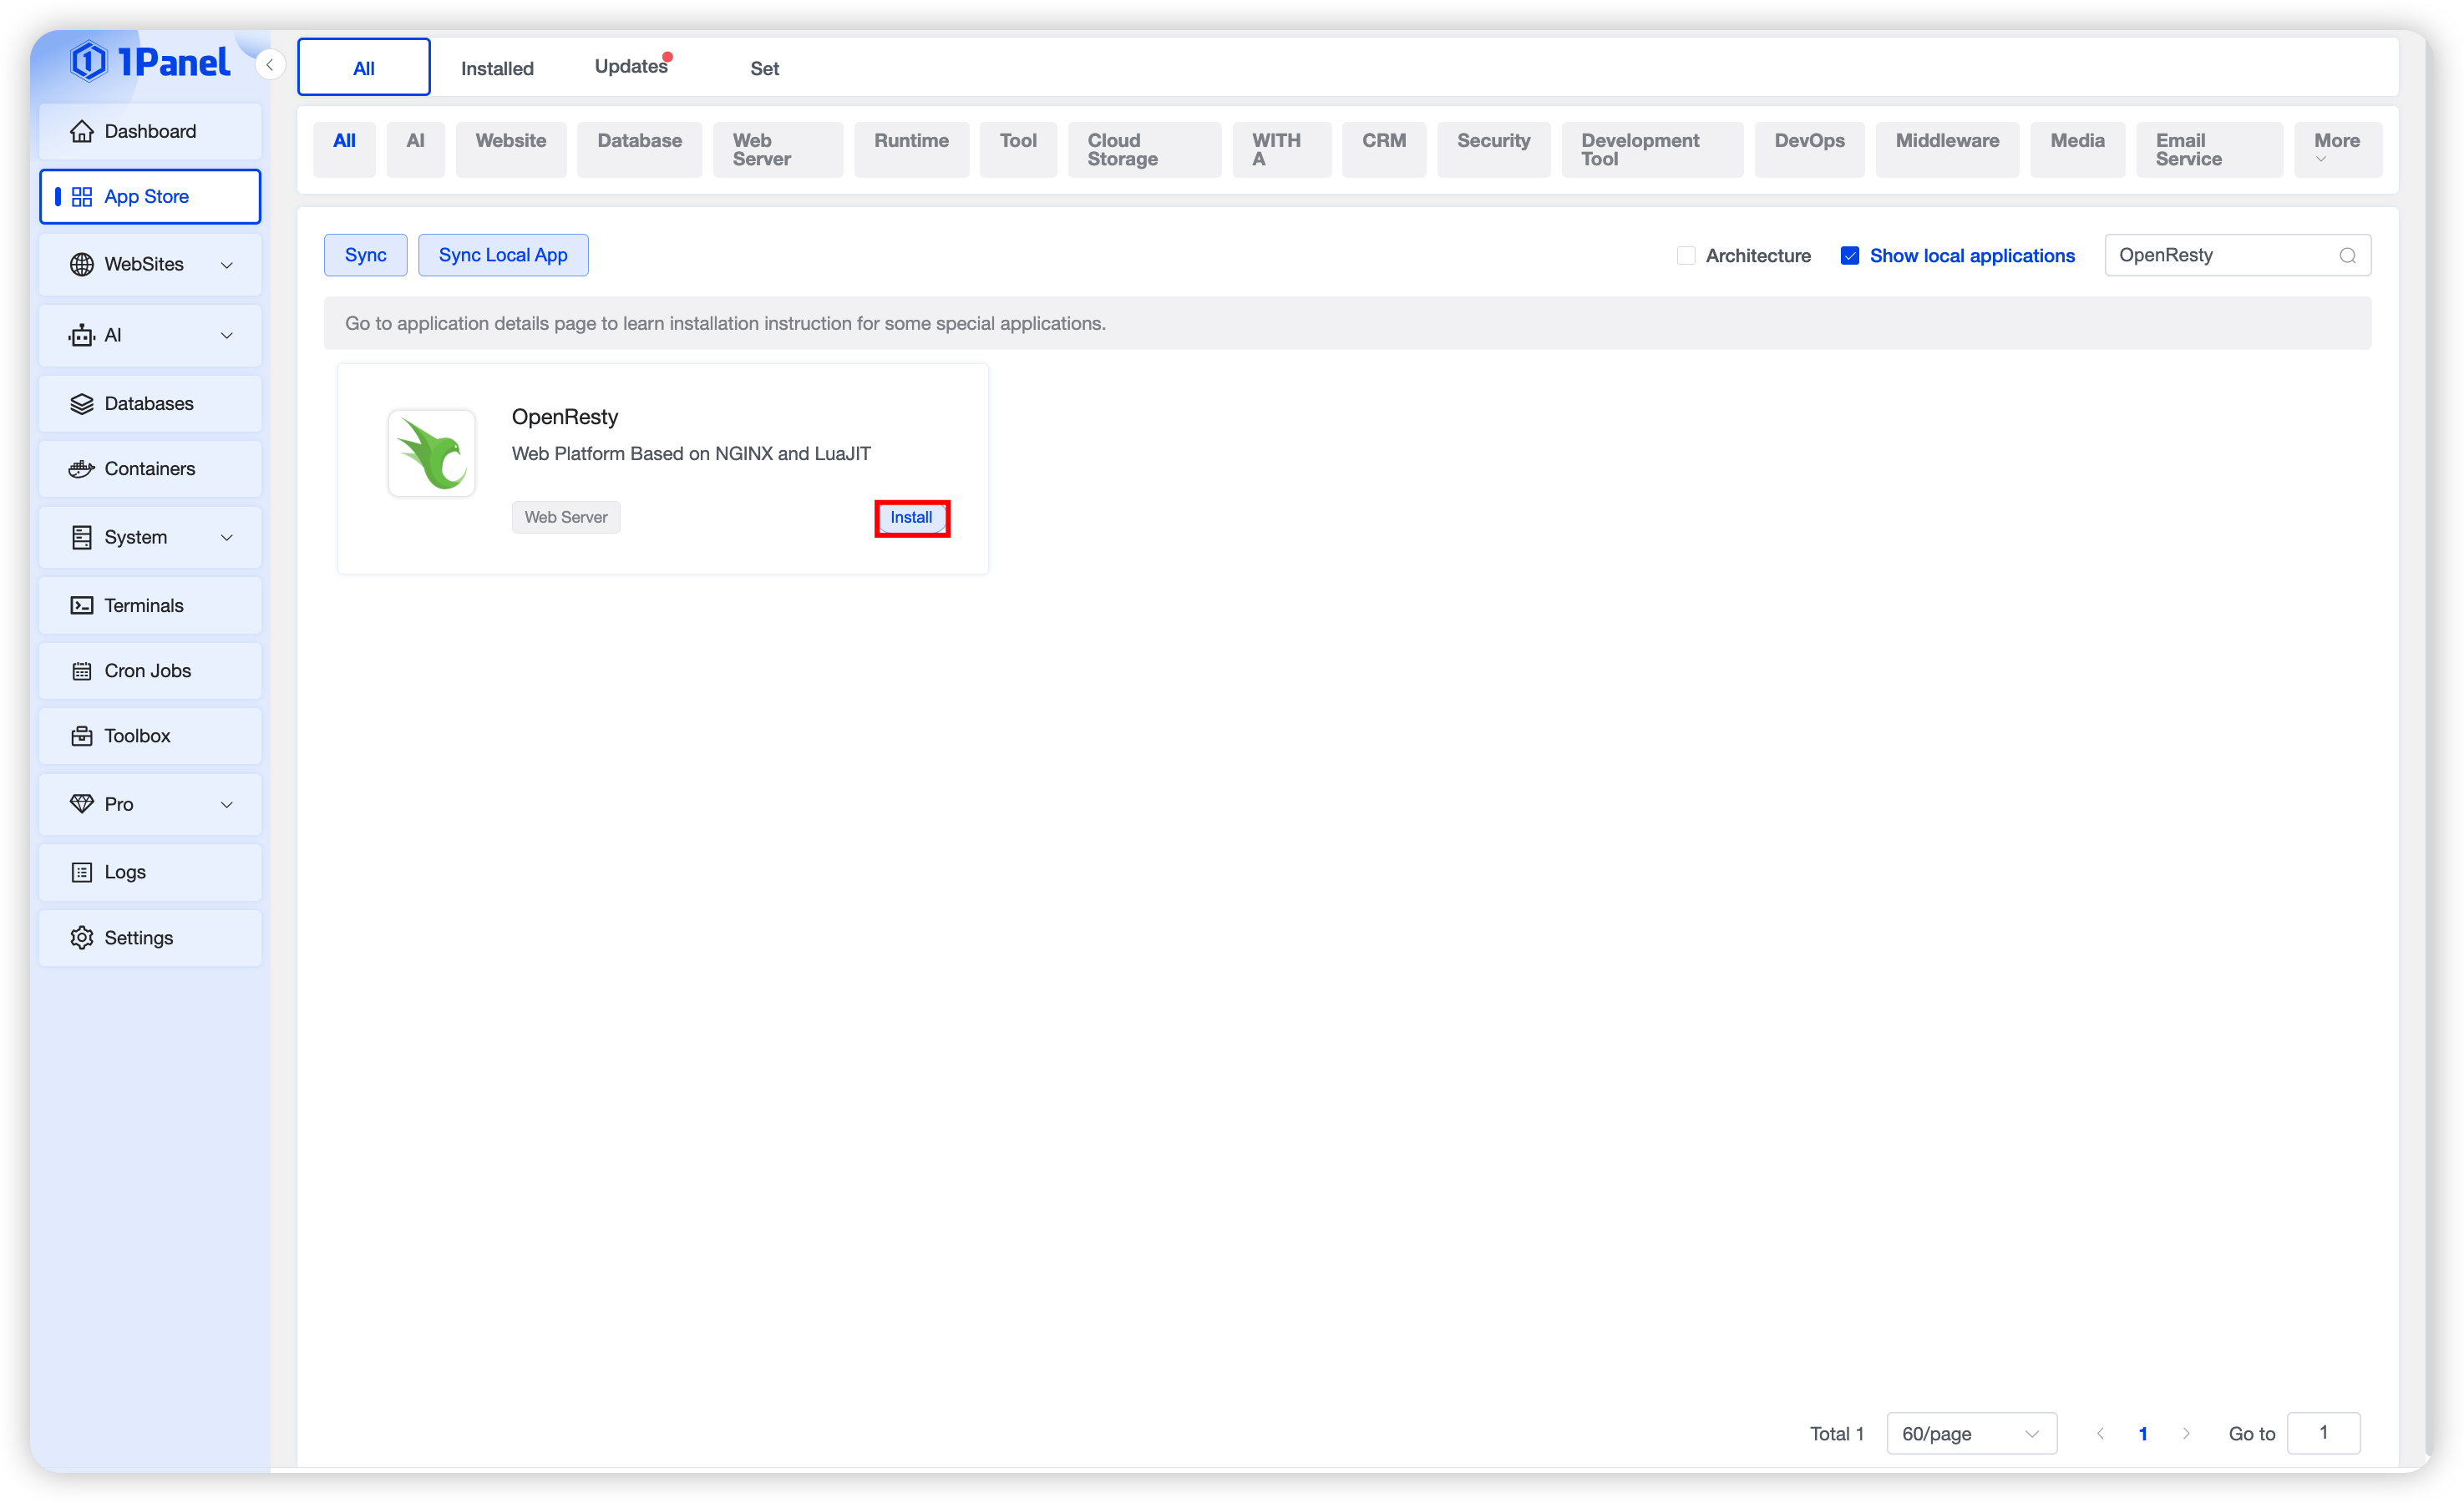Click the Settings gear icon
This screenshot has width=2464, height=1503.
click(82, 938)
